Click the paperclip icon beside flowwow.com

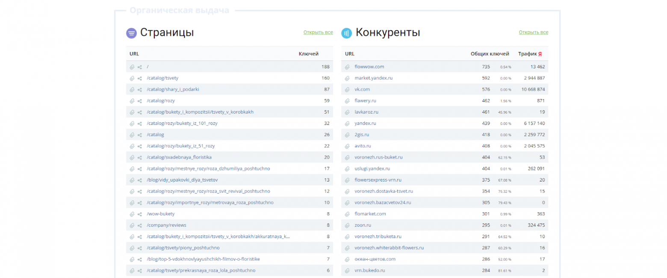pos(348,67)
